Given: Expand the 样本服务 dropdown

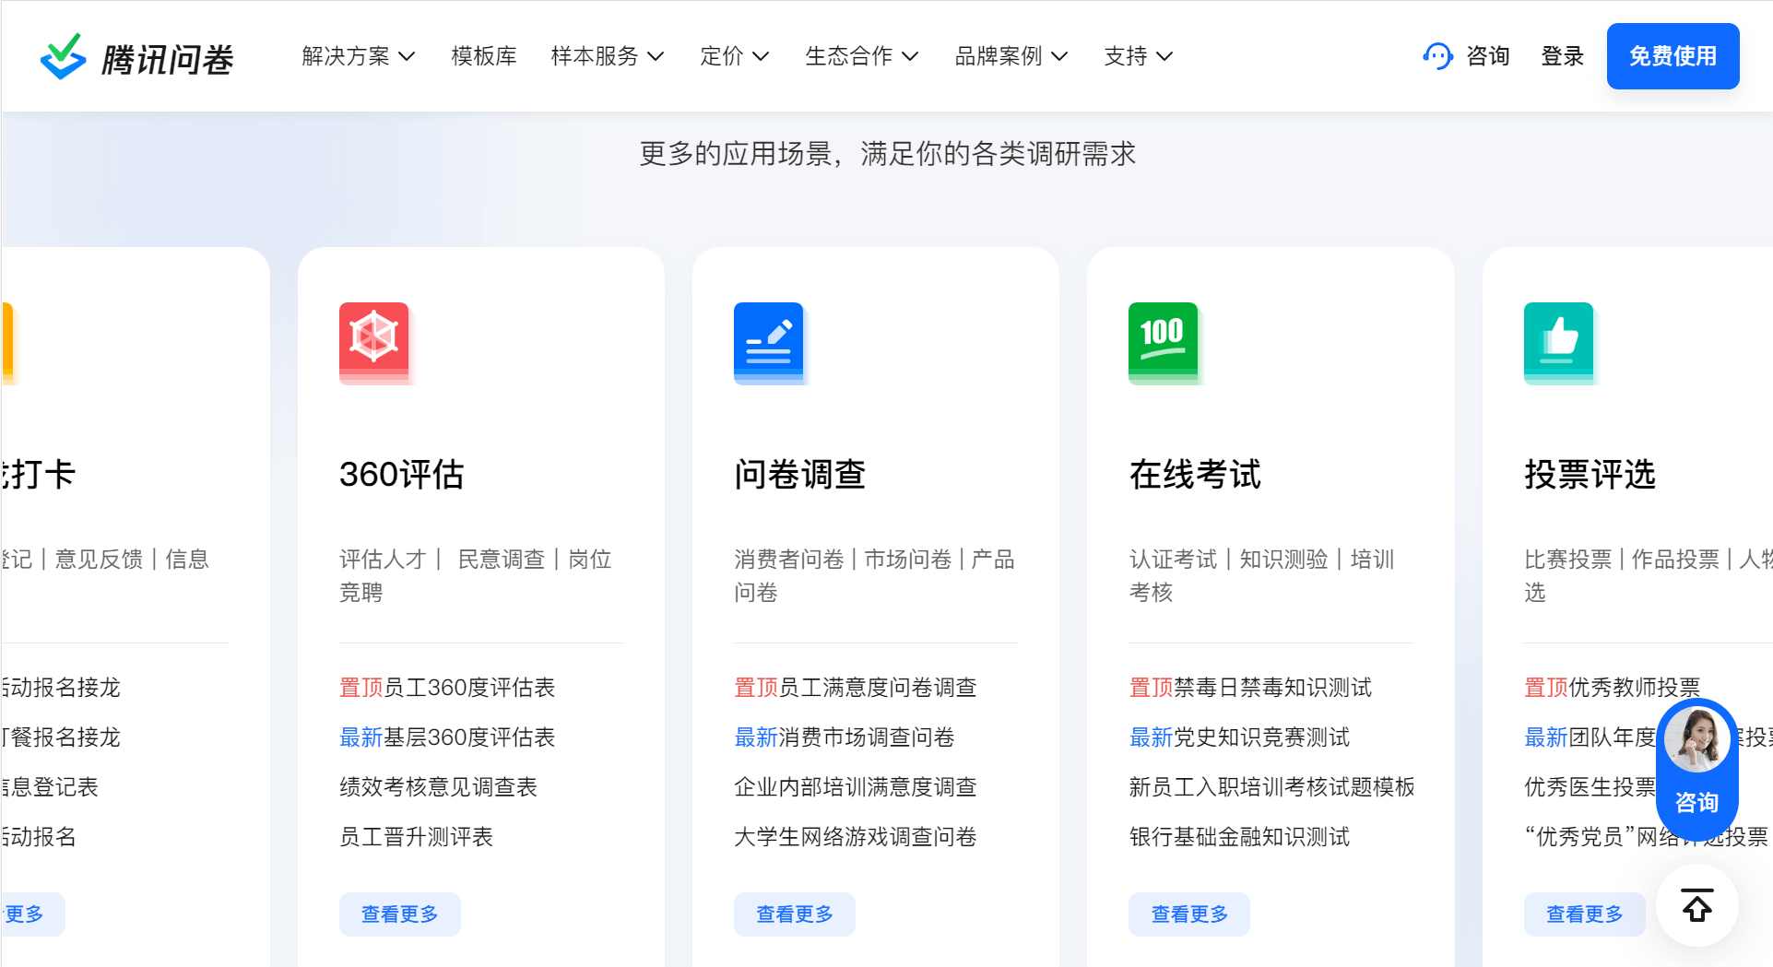Looking at the screenshot, I should click(x=608, y=56).
